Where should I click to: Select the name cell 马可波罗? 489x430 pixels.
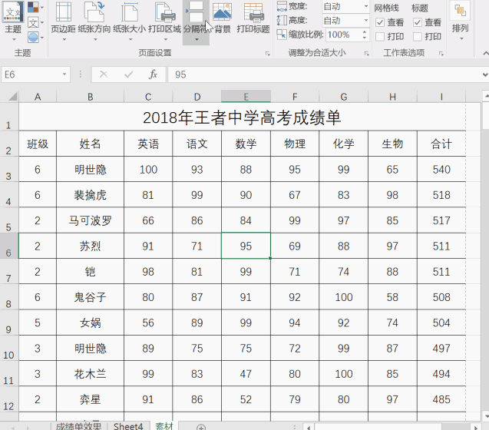tap(90, 220)
